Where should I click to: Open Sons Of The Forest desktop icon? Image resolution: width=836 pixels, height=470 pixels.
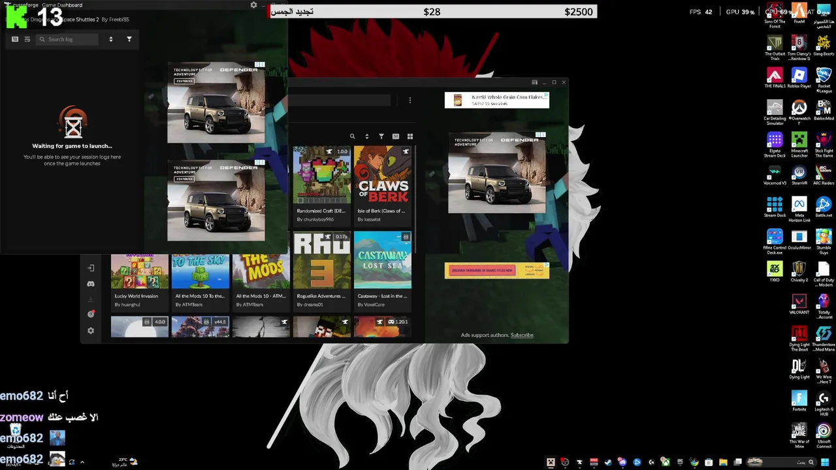pyautogui.click(x=775, y=16)
